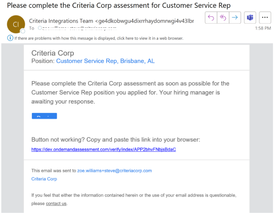Viewport: 275px width, 214px height.
Task: Click the sender's presence status indicator
Action: (x=23, y=31)
